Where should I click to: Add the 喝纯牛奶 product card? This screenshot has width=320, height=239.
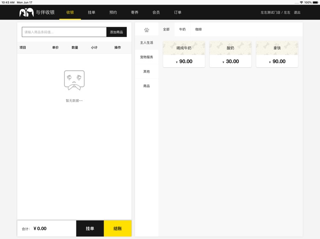pyautogui.click(x=184, y=54)
